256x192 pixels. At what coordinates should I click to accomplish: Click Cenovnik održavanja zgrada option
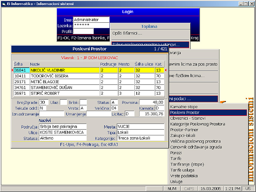click(196, 147)
